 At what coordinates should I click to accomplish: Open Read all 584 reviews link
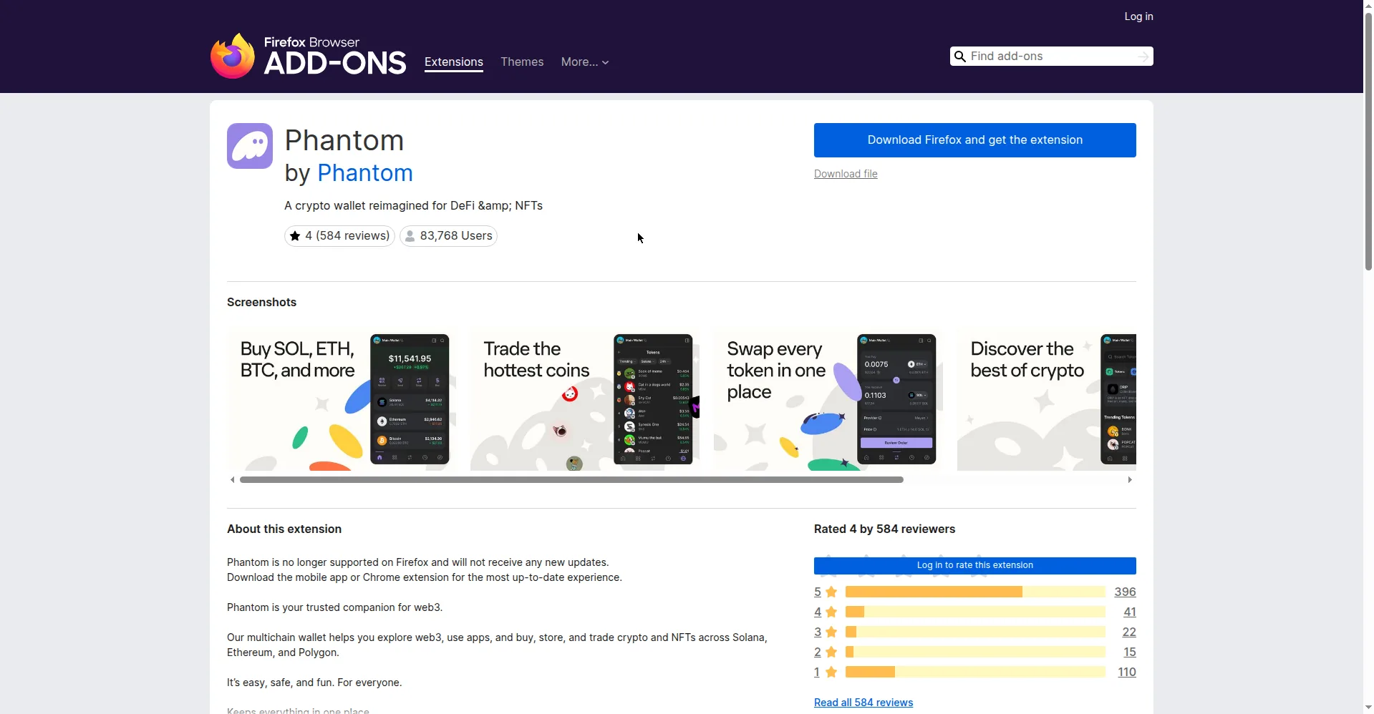pyautogui.click(x=863, y=703)
